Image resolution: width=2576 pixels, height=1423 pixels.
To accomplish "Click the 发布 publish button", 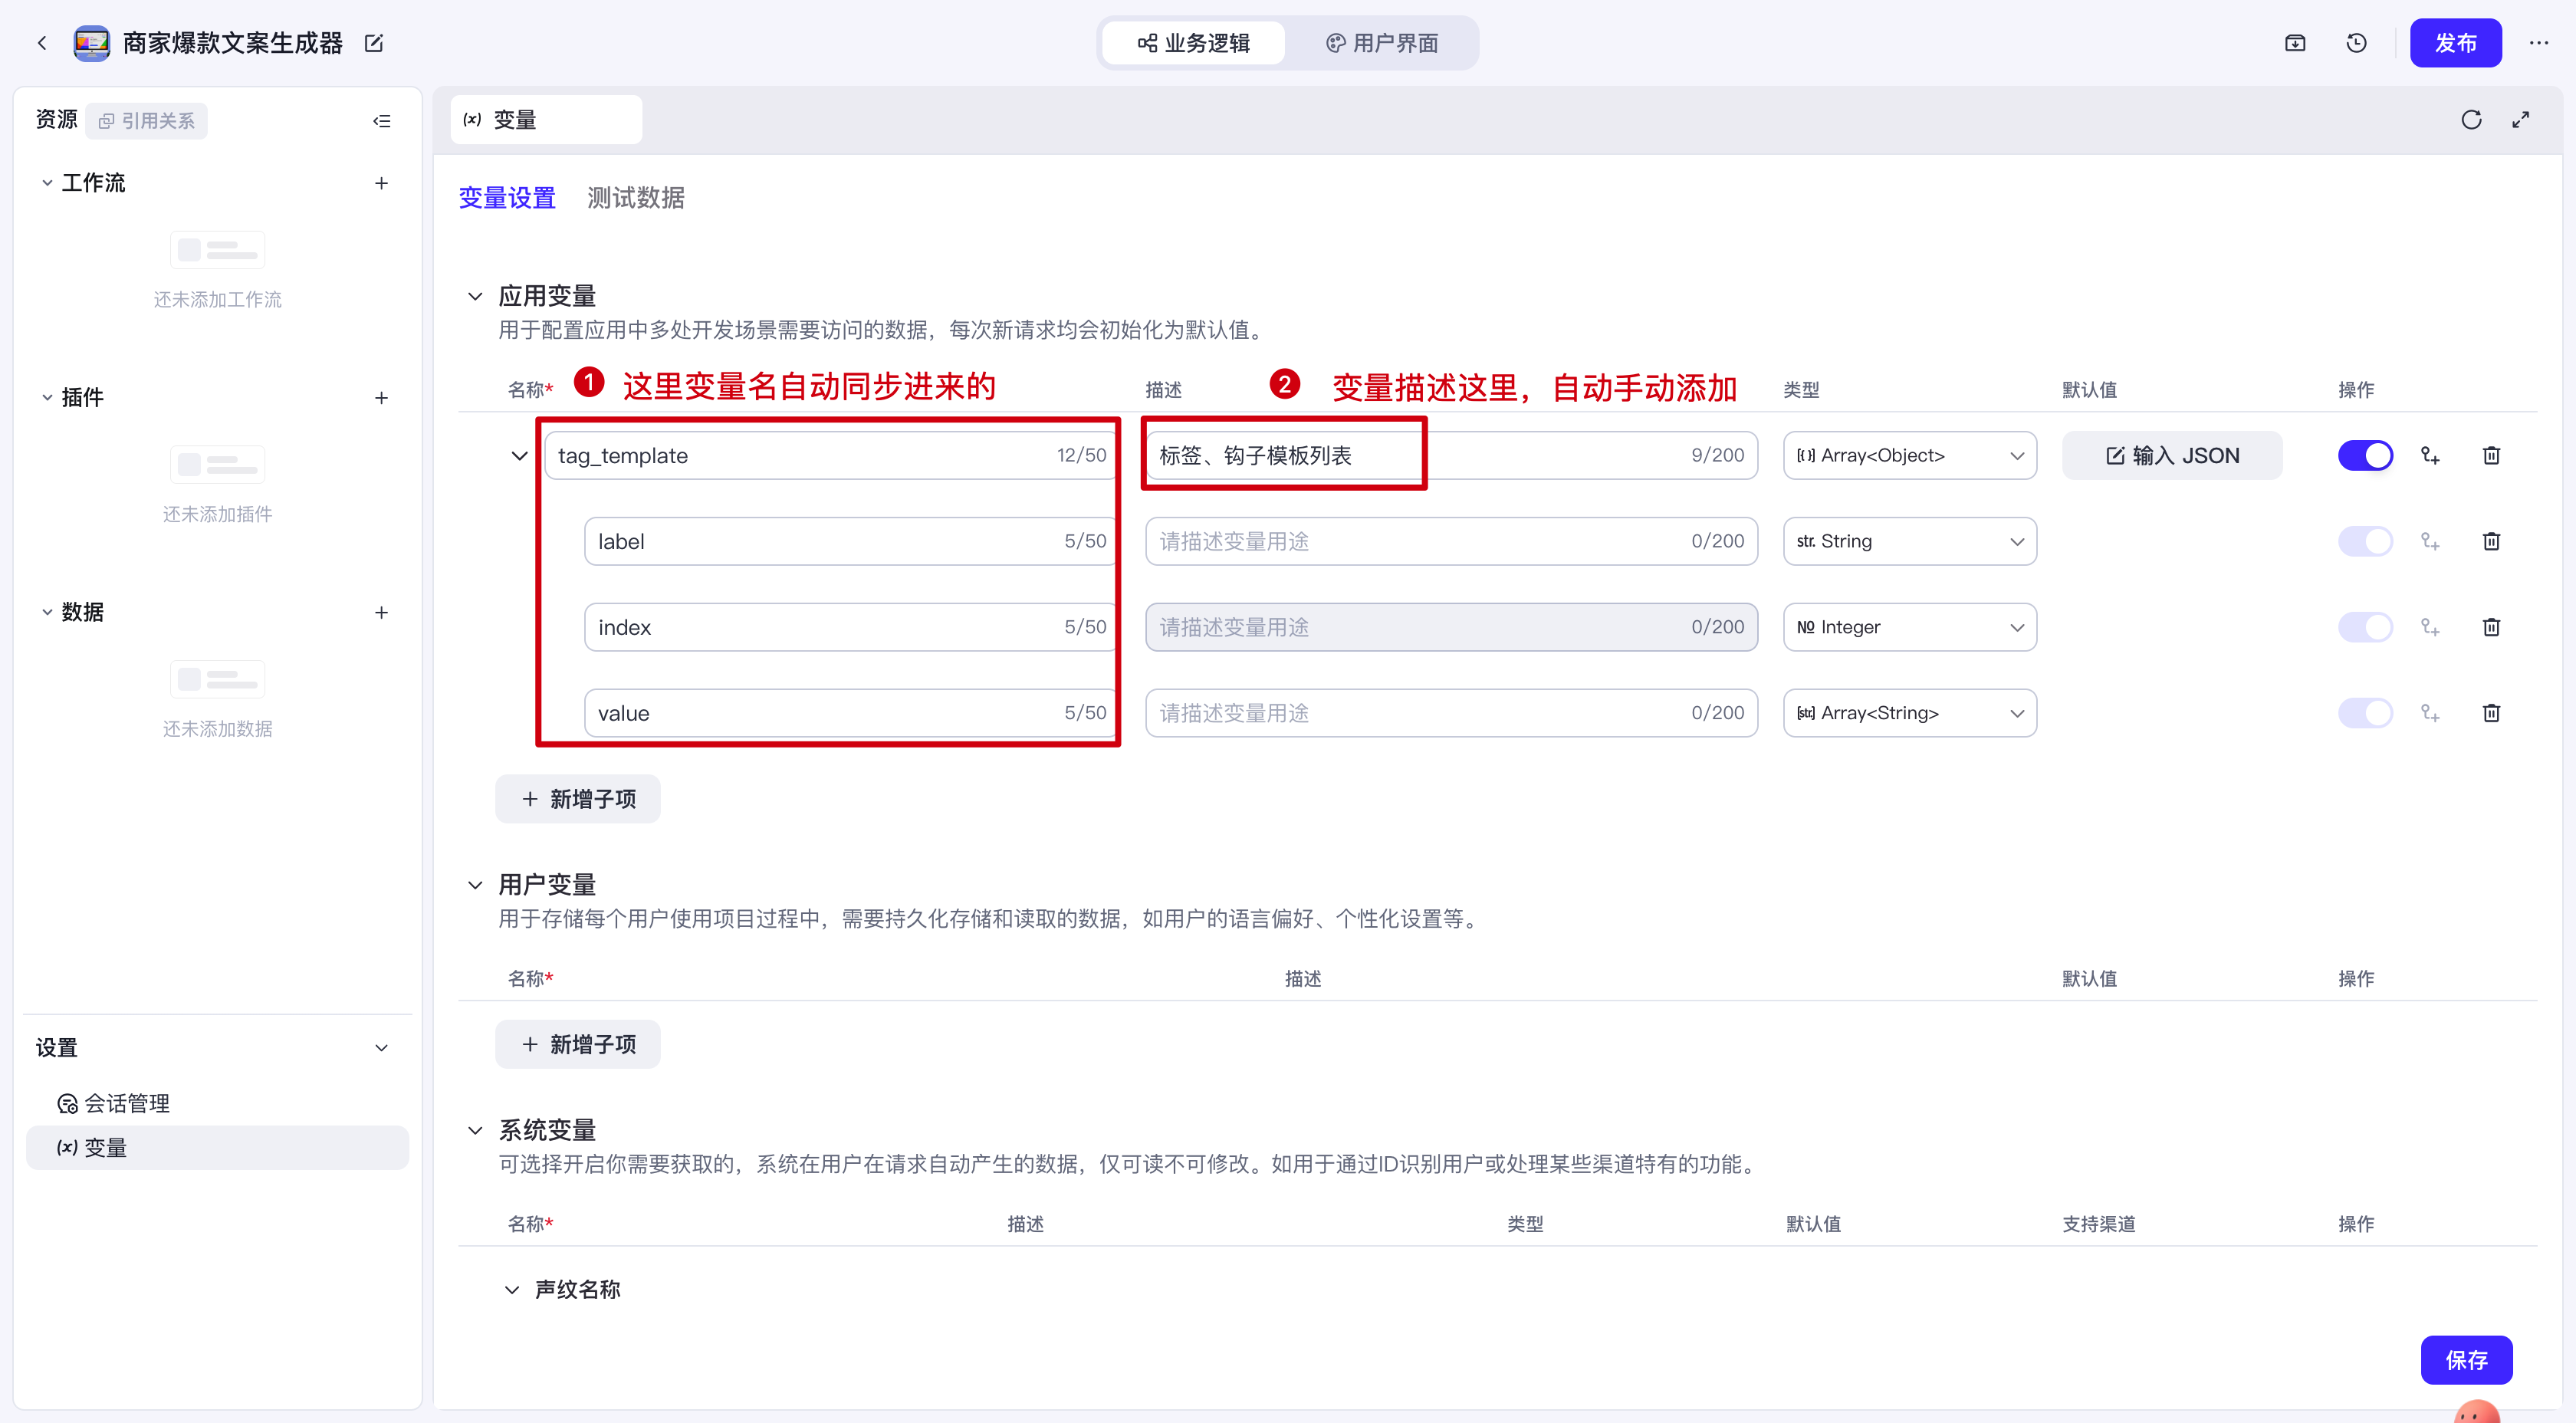I will [x=2455, y=43].
